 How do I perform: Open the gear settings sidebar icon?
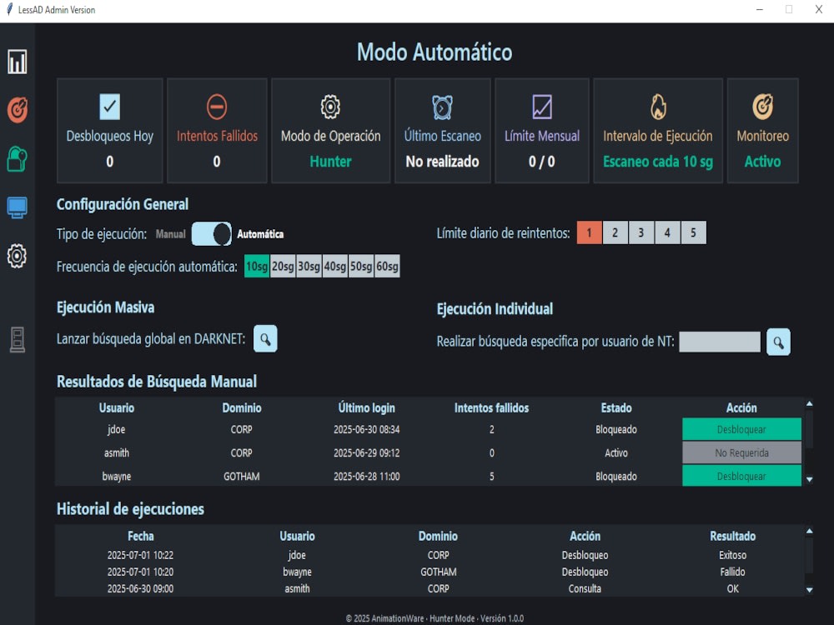(17, 256)
